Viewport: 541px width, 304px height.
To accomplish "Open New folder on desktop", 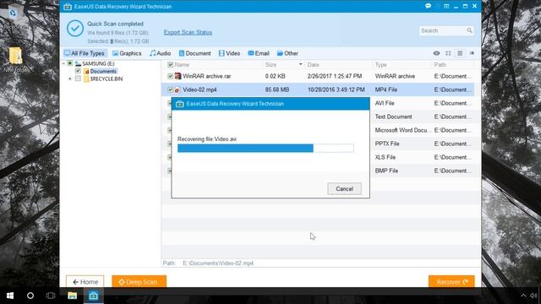I will [x=15, y=60].
